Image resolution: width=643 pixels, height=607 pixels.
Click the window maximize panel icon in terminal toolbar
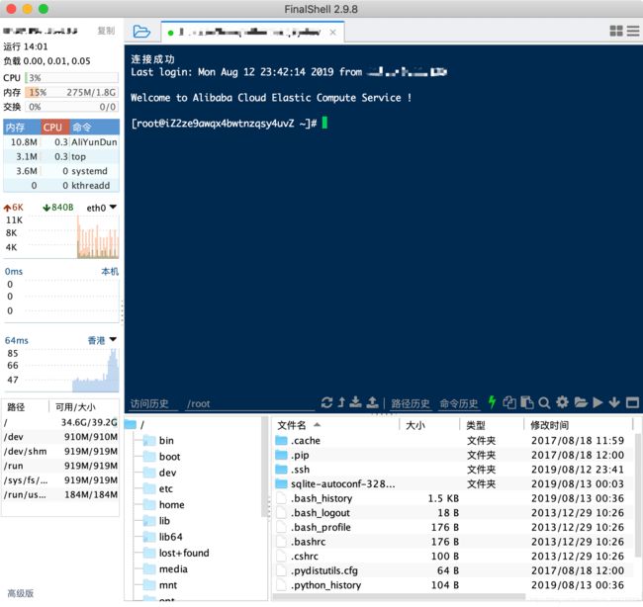[x=632, y=403]
